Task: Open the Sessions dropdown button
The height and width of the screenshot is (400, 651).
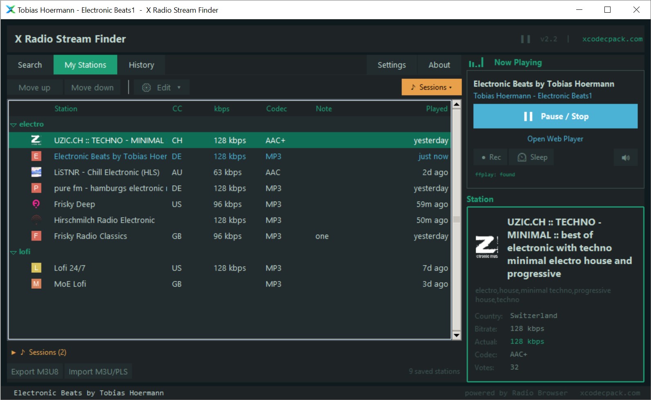Action: tap(432, 87)
